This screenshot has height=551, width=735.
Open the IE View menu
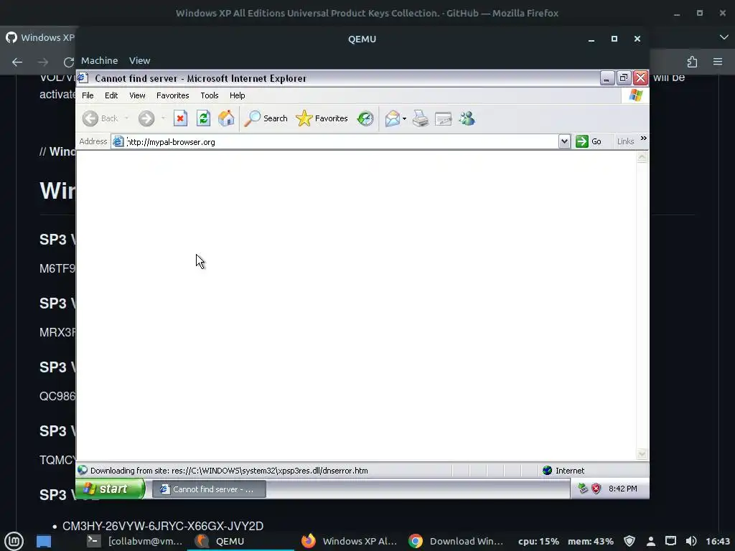(x=137, y=95)
